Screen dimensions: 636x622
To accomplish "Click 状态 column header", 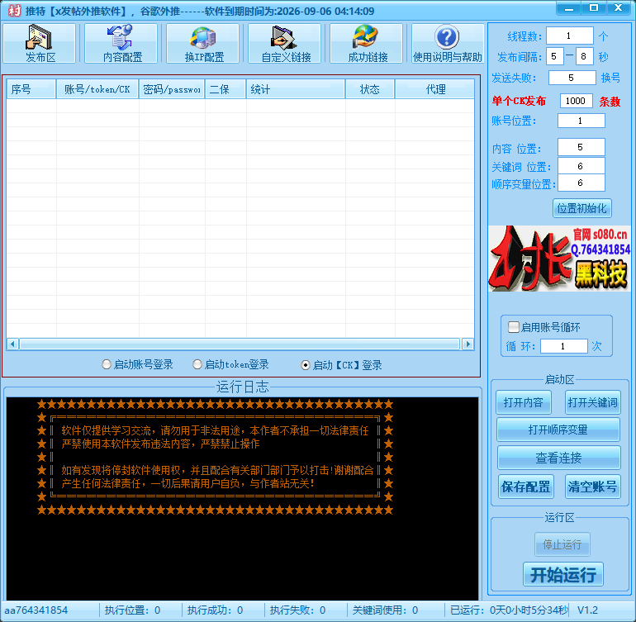I will point(370,89).
